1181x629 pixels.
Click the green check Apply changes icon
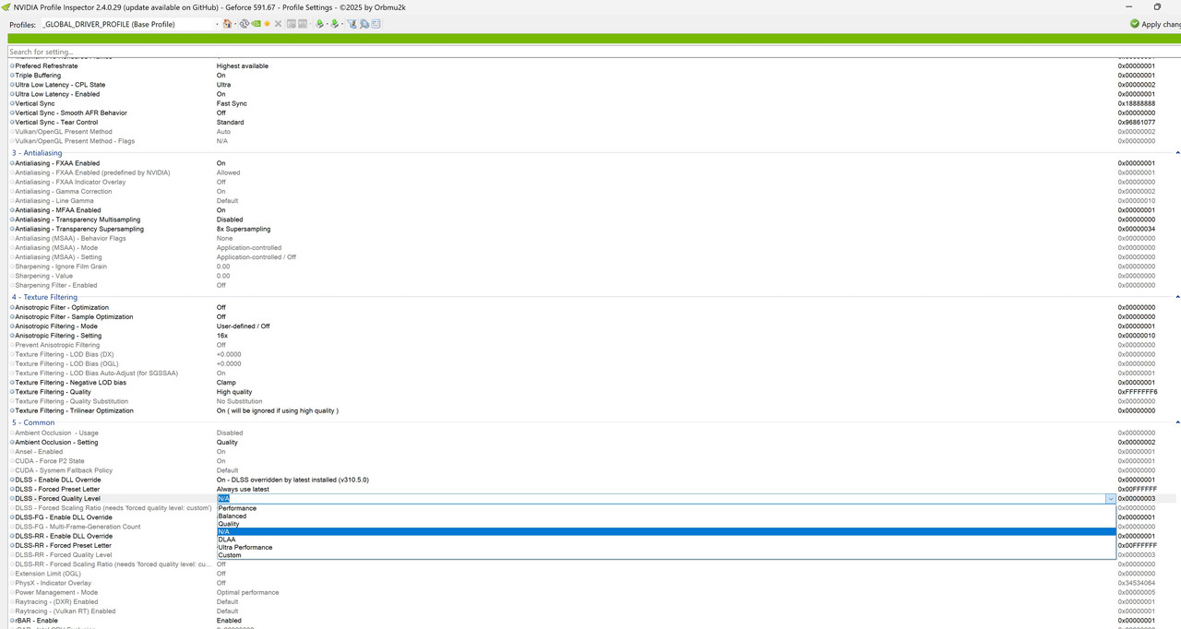pyautogui.click(x=1135, y=24)
